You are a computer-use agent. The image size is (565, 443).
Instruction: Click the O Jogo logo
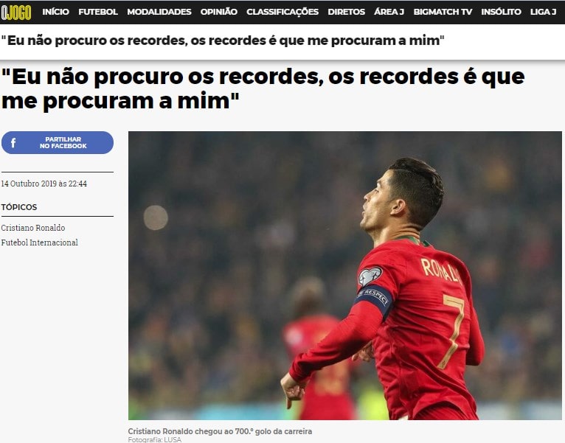point(15,12)
